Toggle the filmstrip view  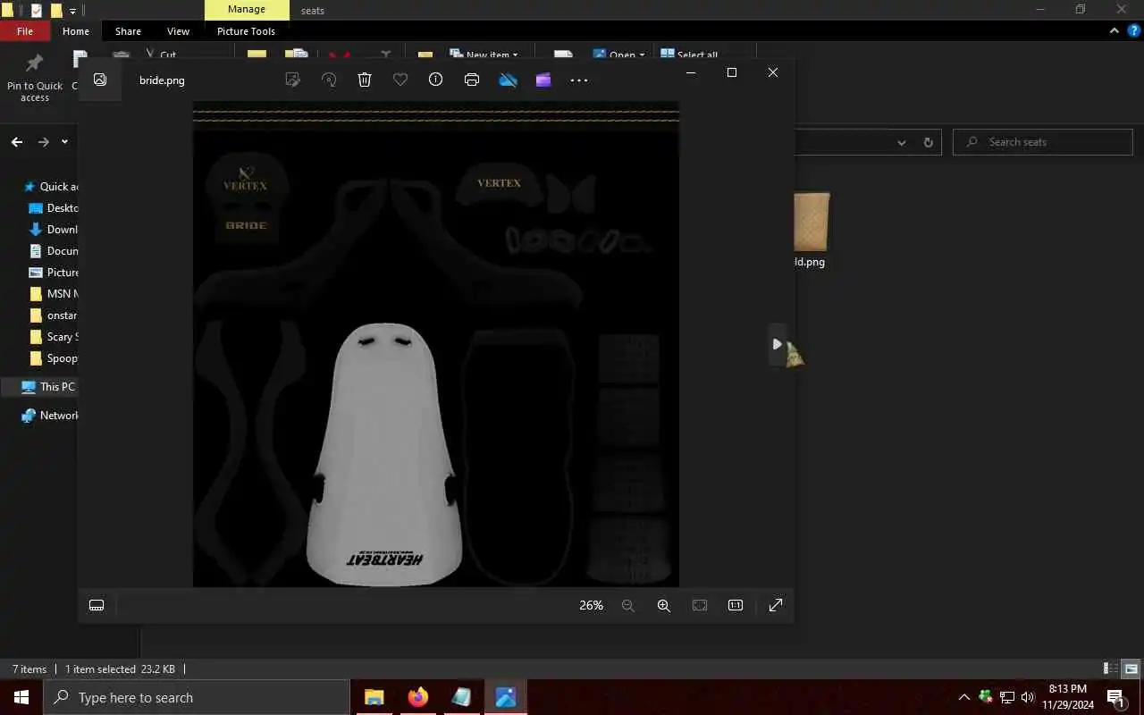coord(97,605)
